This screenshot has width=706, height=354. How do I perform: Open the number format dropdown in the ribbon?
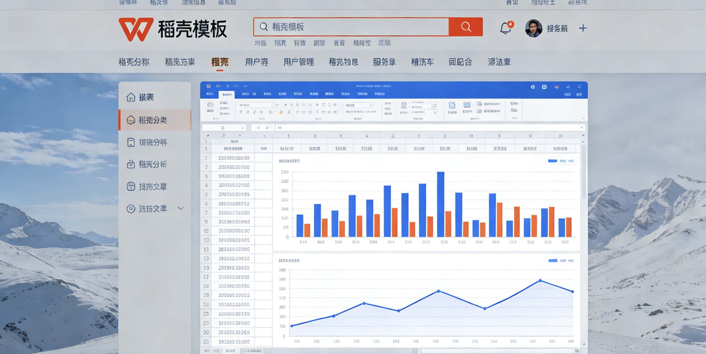pos(359,105)
